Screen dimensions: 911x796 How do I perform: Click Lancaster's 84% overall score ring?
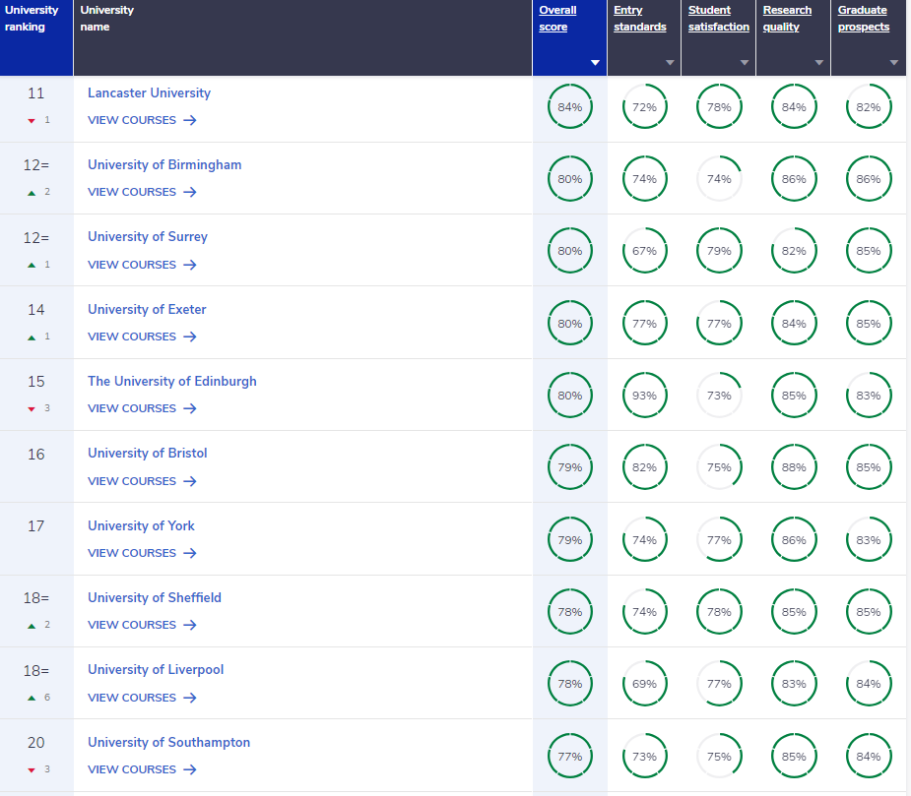point(570,107)
